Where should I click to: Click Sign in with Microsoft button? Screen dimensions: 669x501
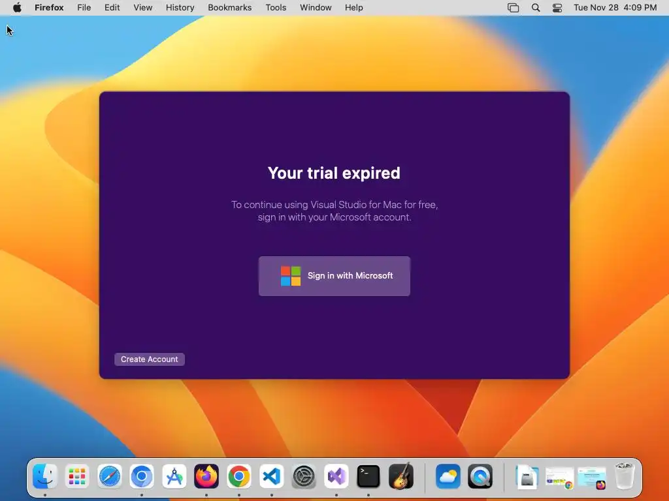334,276
